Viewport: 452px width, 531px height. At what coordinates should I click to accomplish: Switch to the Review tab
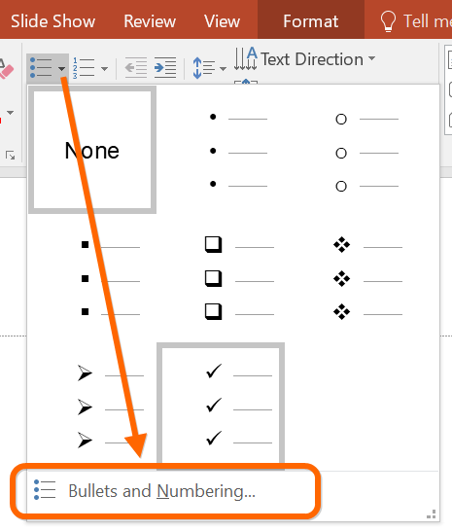coord(150,21)
